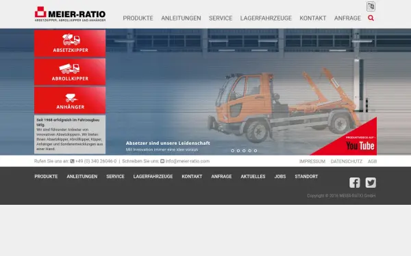Click Anfrage in the footer menu
This screenshot has height=256, width=411.
(x=221, y=177)
